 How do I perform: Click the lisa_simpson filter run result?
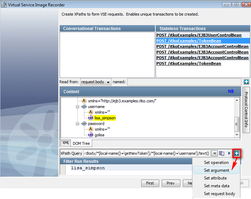coord(88,168)
